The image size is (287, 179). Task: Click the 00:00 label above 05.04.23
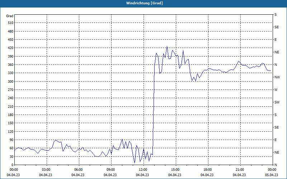tap(273, 170)
